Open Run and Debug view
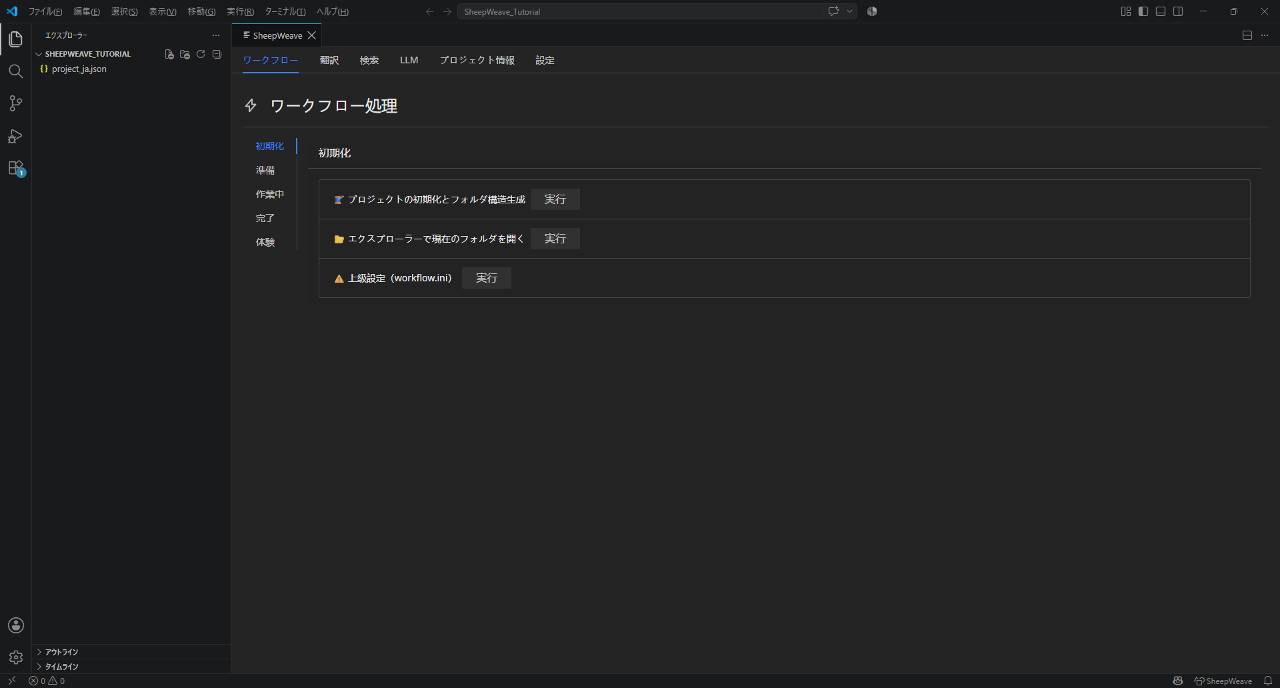The width and height of the screenshot is (1280, 688). point(16,136)
